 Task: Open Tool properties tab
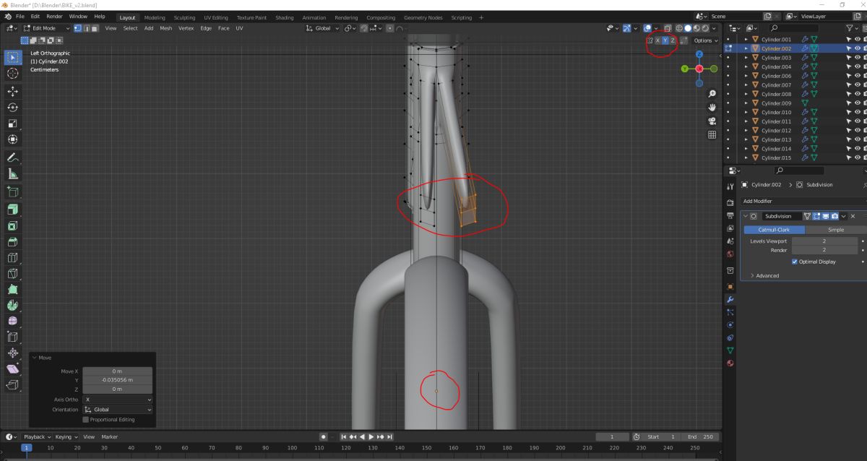730,186
